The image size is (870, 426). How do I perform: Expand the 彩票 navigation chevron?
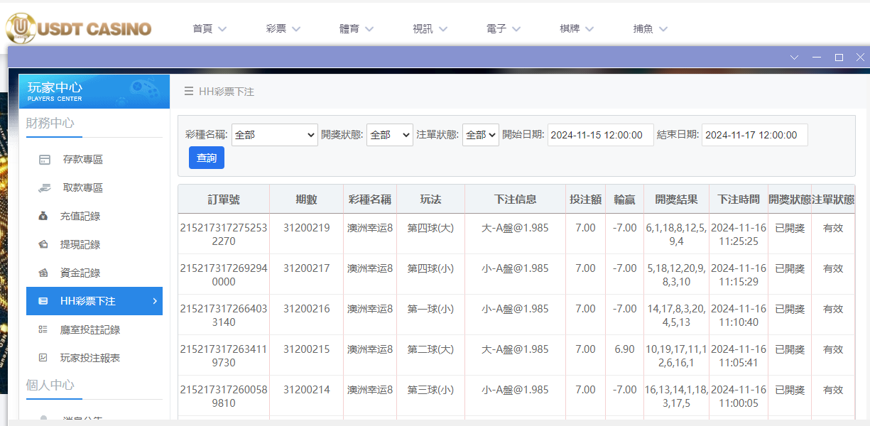(298, 28)
